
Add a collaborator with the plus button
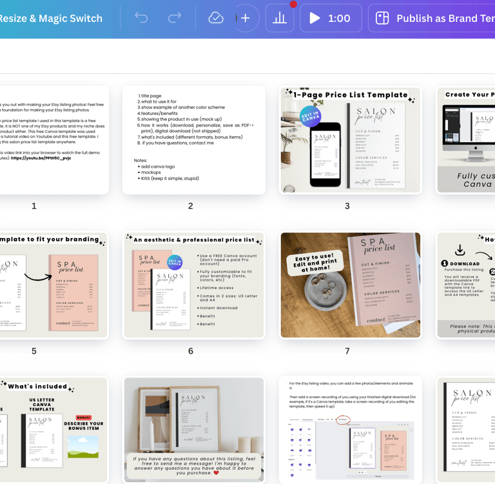246,18
